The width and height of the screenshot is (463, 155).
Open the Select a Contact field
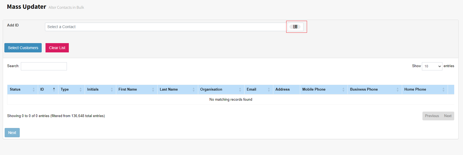166,27
